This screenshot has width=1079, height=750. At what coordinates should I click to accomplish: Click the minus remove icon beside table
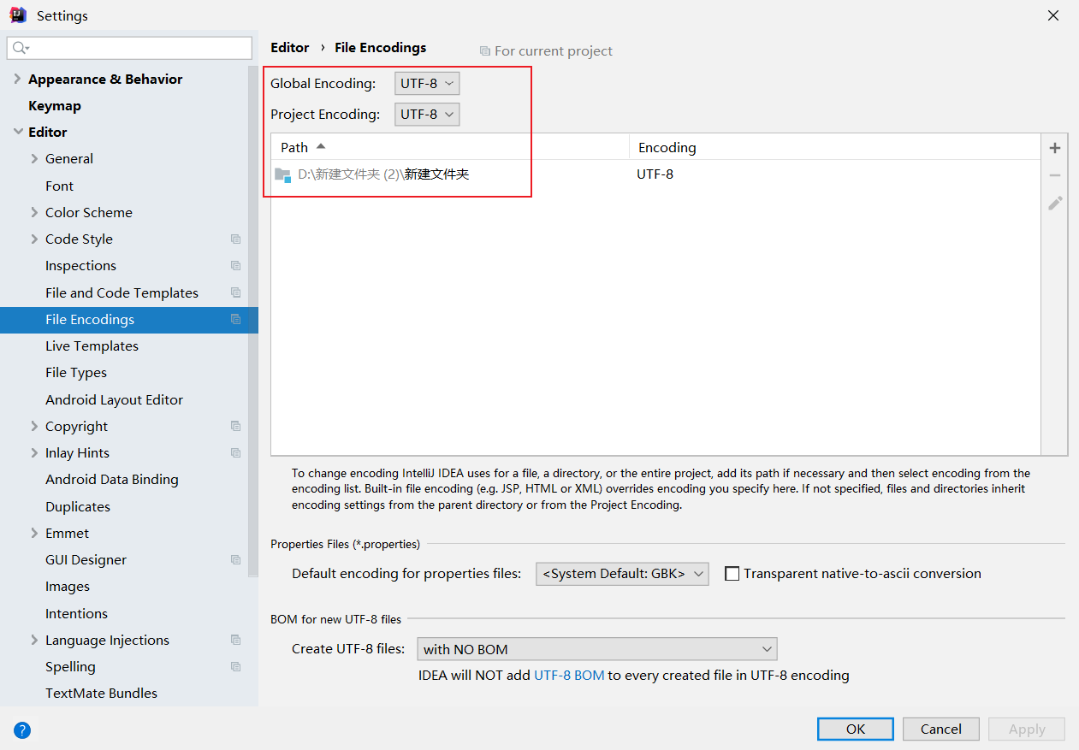click(x=1055, y=175)
